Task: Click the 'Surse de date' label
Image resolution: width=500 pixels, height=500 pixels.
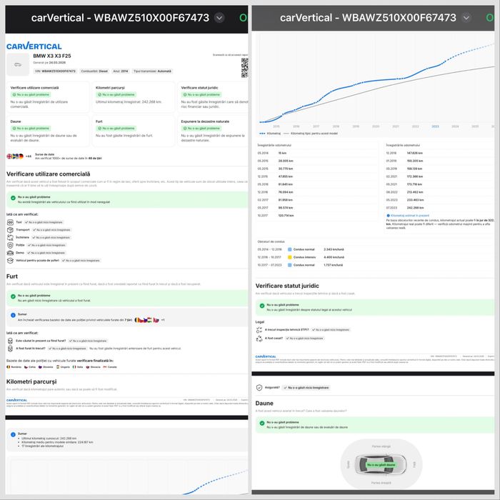Action: (x=44, y=154)
